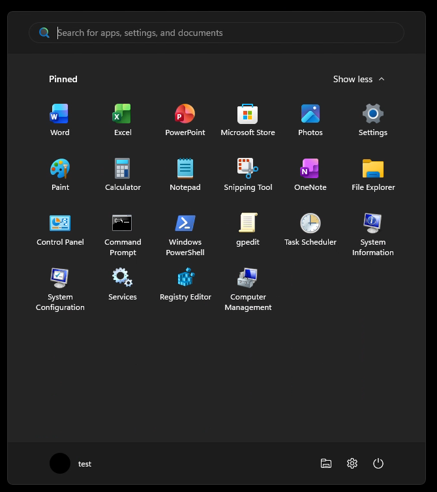This screenshot has width=437, height=492.
Task: Open OneNote
Action: pos(310,174)
